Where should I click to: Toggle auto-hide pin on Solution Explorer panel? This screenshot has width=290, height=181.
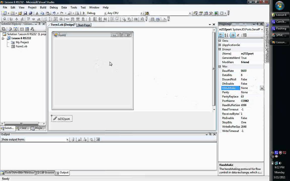[40, 24]
